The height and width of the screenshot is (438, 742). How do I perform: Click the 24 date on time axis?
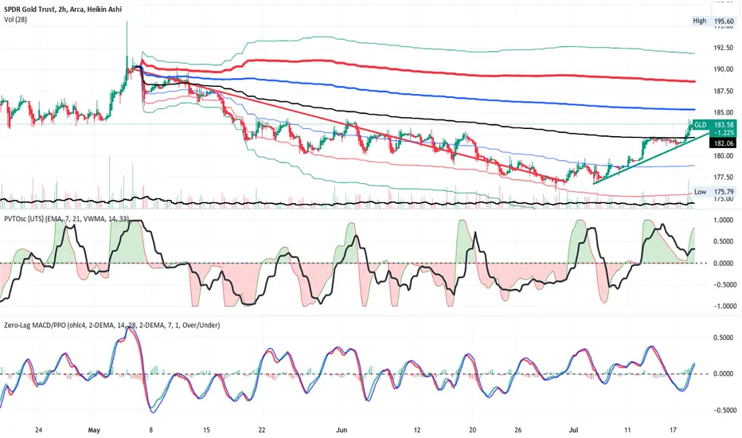point(39,430)
